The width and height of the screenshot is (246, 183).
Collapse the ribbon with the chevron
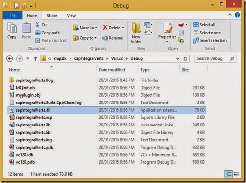pos(230,15)
